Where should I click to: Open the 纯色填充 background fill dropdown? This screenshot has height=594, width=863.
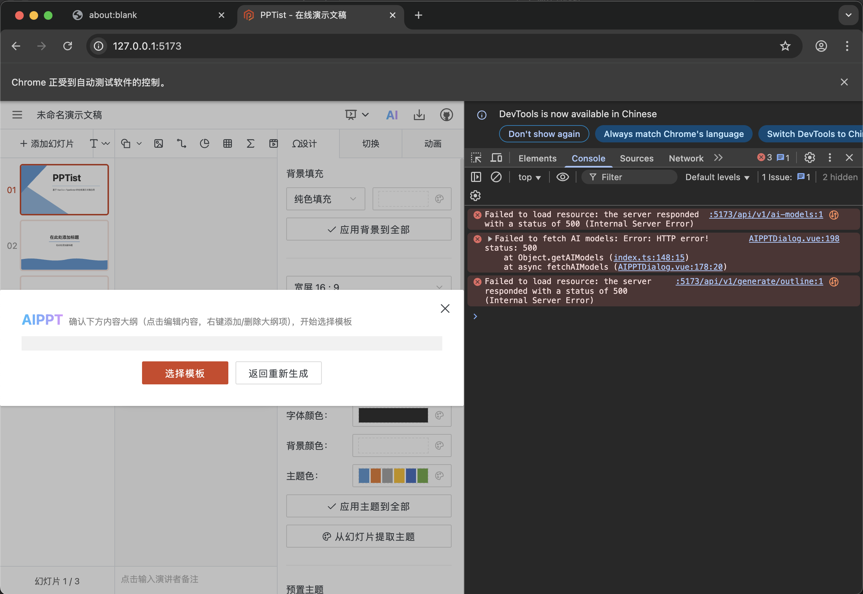coord(325,199)
